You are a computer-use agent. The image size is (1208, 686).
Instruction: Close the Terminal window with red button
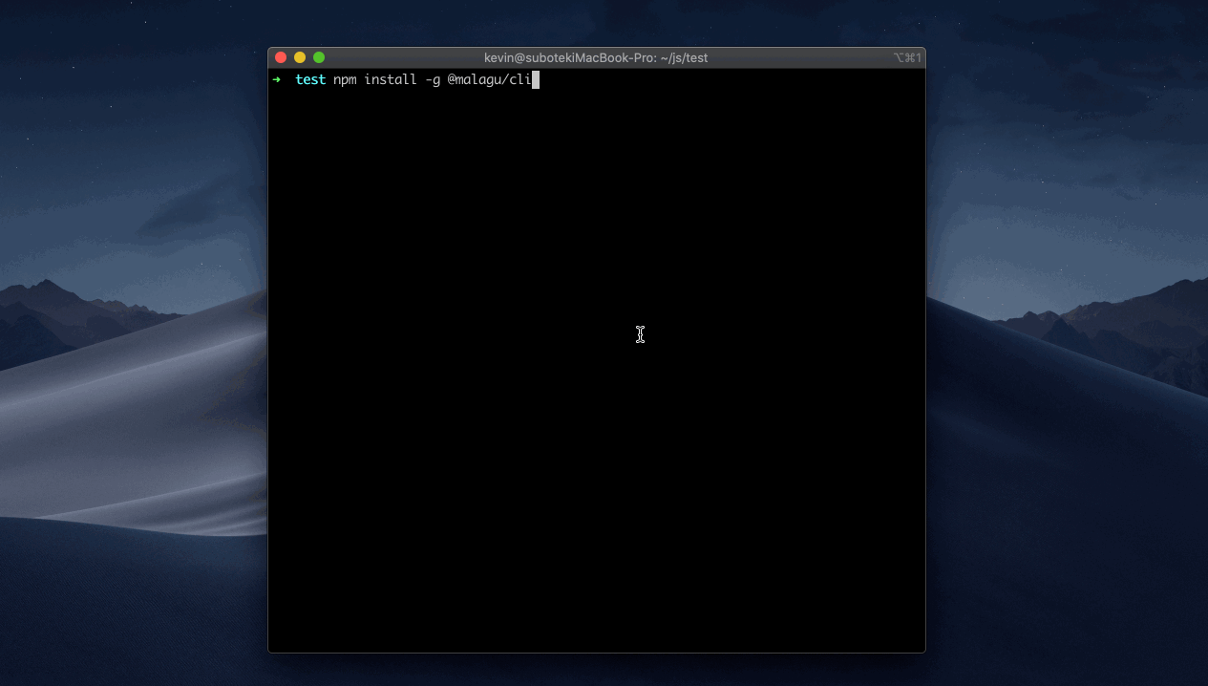pyautogui.click(x=281, y=57)
